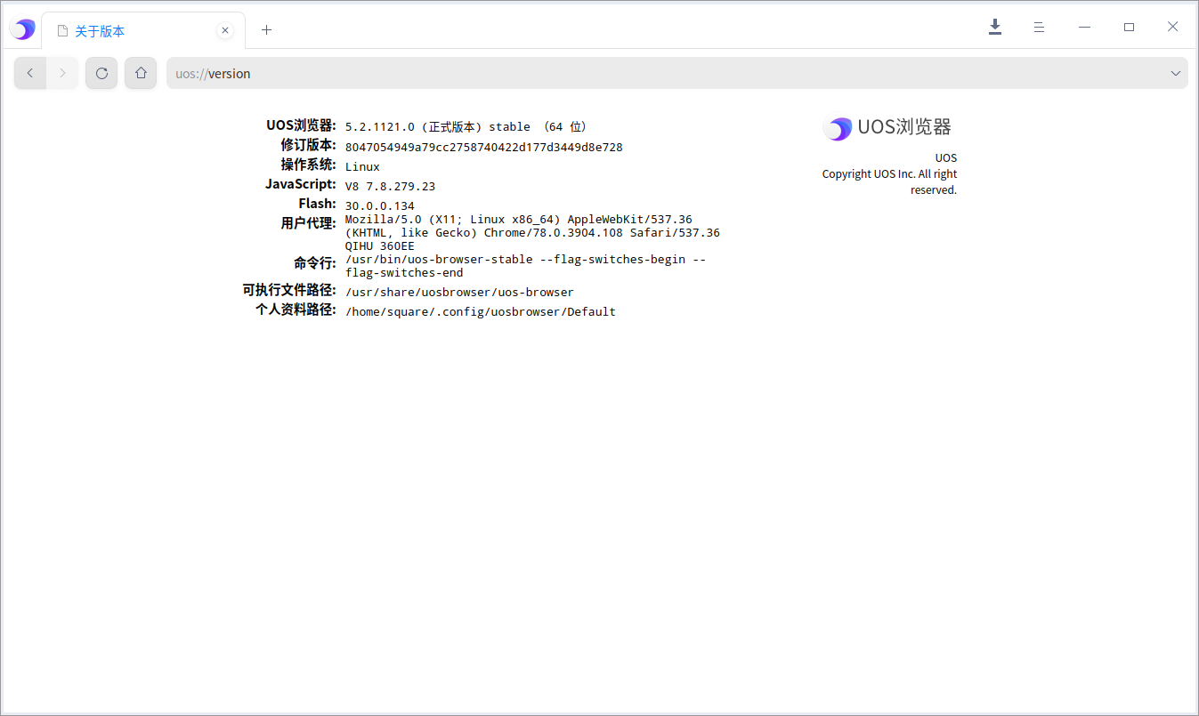
Task: Click the forward navigation arrow
Action: point(62,73)
